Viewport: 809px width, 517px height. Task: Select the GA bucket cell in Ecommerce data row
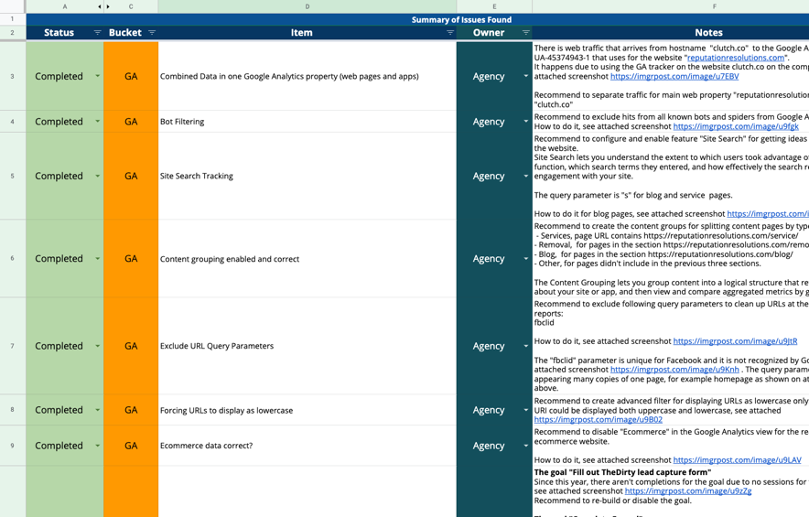[131, 446]
